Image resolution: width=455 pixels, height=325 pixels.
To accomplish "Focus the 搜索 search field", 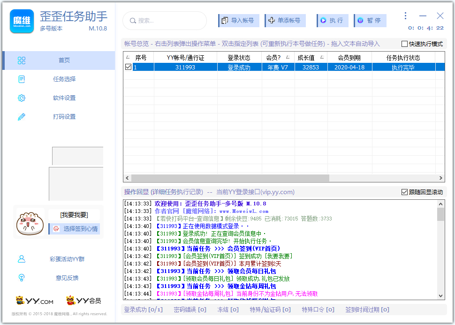I will [x=165, y=21].
